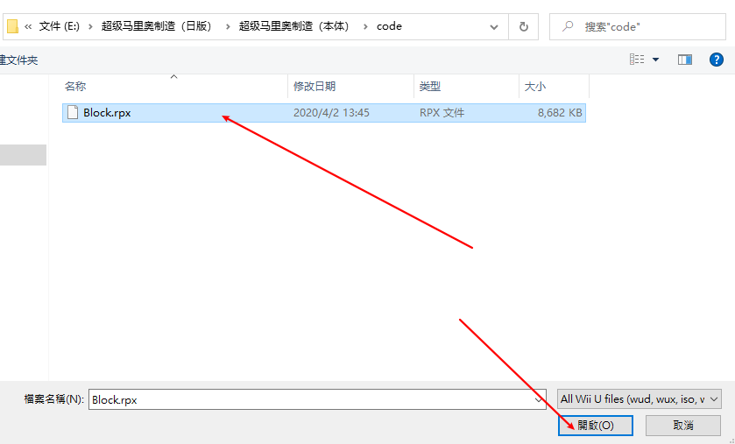Navigate to 文件 (E:) in breadcrumb

click(60, 26)
